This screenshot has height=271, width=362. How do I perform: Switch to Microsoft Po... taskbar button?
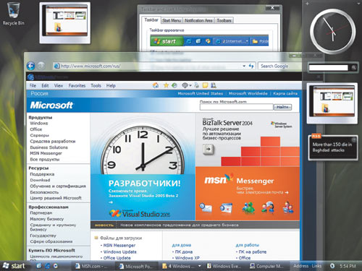coord(137,266)
